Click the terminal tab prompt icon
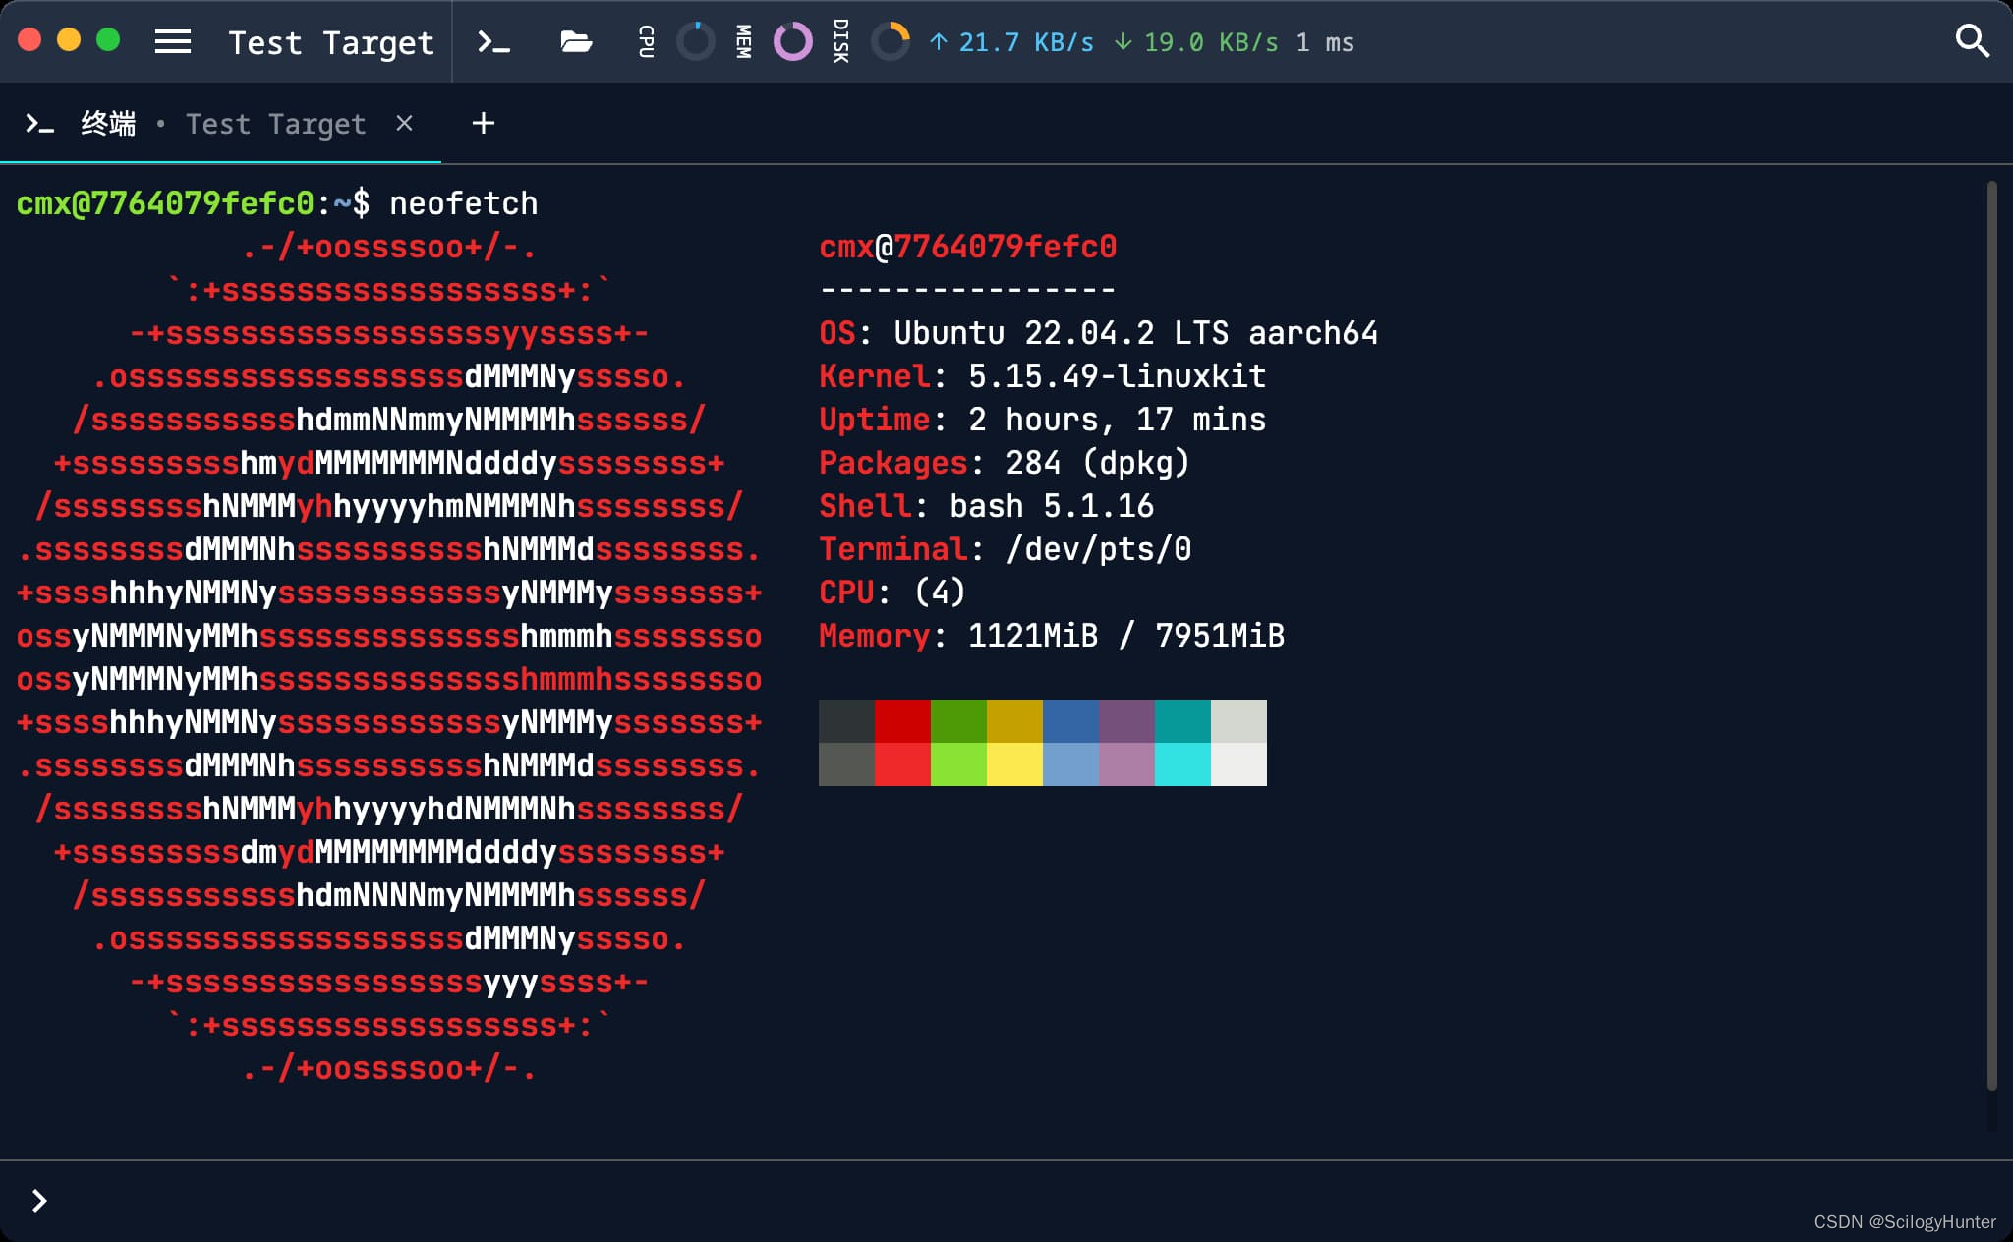 [x=39, y=124]
